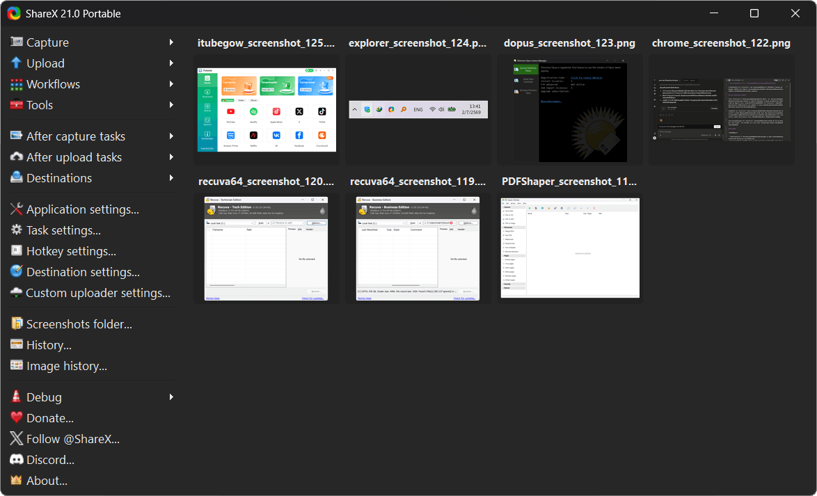
Task: Select the itubegow_screenshot_125 thumbnail
Action: [x=267, y=110]
